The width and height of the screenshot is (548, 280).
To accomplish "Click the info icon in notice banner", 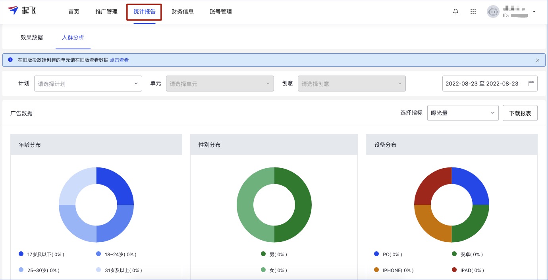I will pos(10,60).
